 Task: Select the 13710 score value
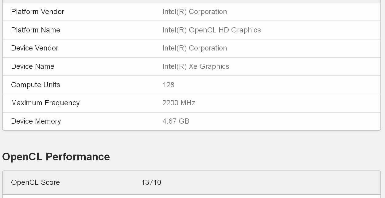point(151,182)
